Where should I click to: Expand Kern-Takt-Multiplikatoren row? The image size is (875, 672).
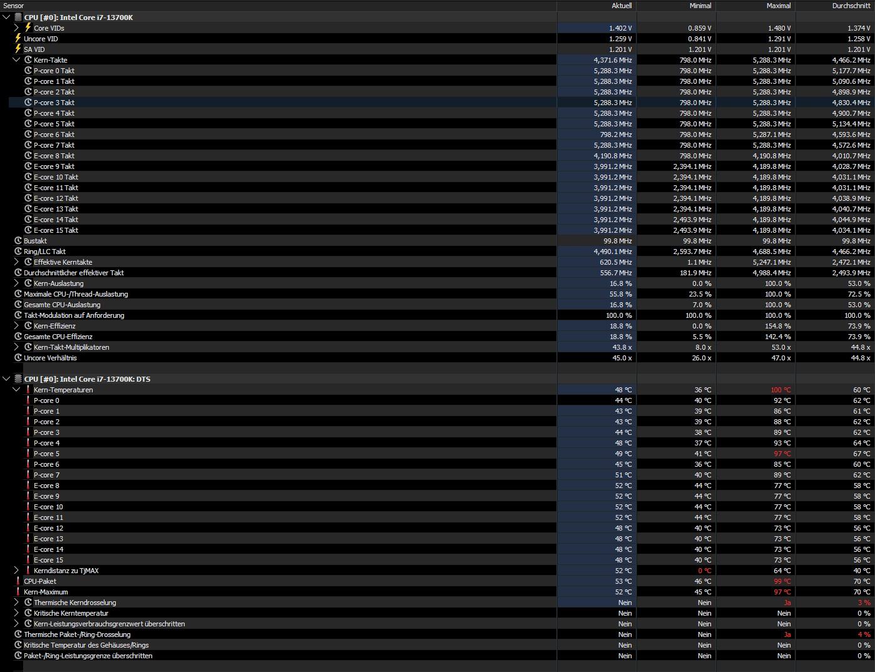16,347
